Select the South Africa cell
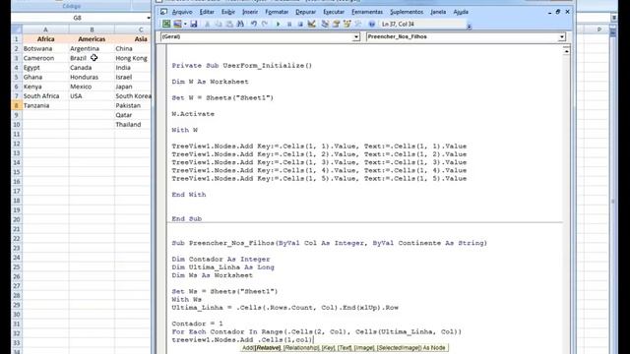 tap(45, 96)
